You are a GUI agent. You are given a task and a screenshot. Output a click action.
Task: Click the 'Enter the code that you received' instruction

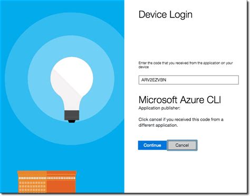[x=186, y=65]
